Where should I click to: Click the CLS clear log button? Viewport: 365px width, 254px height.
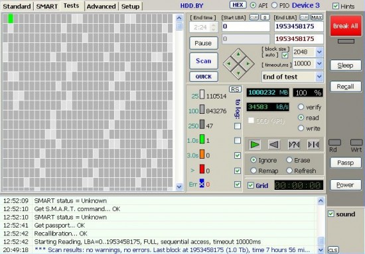click(333, 250)
